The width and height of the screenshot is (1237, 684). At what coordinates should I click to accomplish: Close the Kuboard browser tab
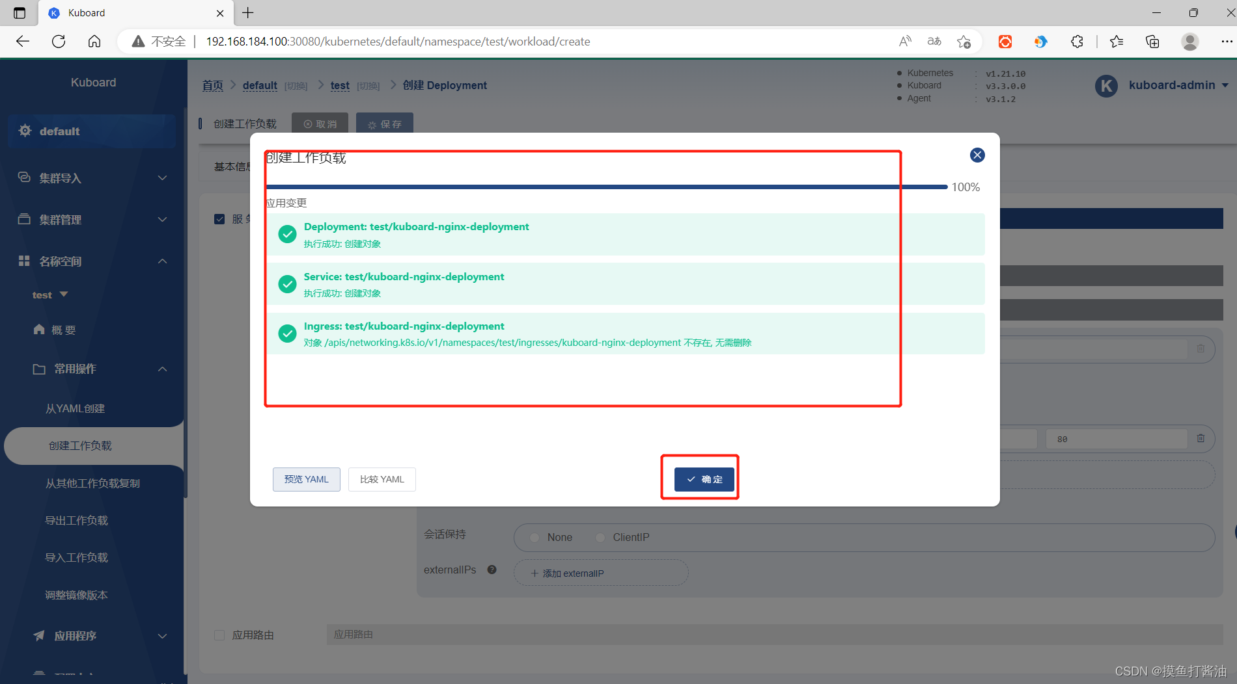pyautogui.click(x=220, y=13)
